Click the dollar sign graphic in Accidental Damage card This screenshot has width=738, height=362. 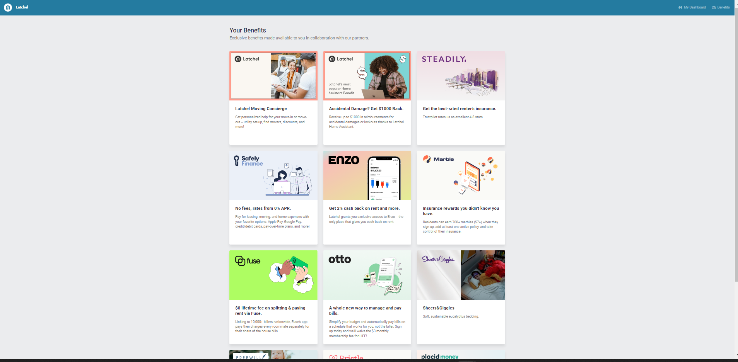pos(362,73)
